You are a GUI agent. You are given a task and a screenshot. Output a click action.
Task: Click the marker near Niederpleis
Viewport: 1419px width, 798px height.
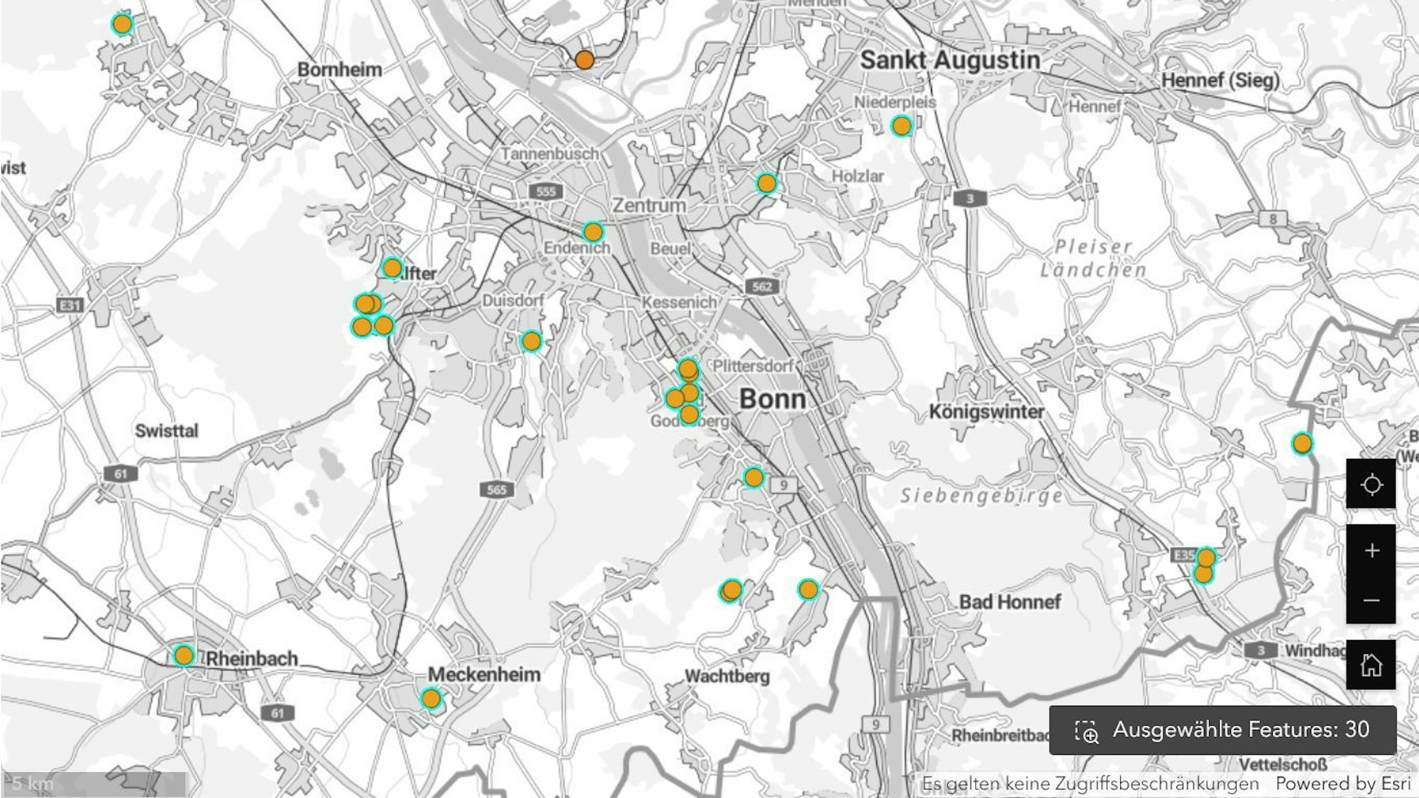[x=901, y=126]
